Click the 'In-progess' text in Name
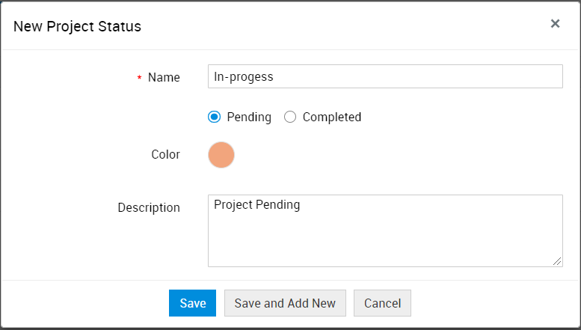The image size is (581, 330). [244, 76]
